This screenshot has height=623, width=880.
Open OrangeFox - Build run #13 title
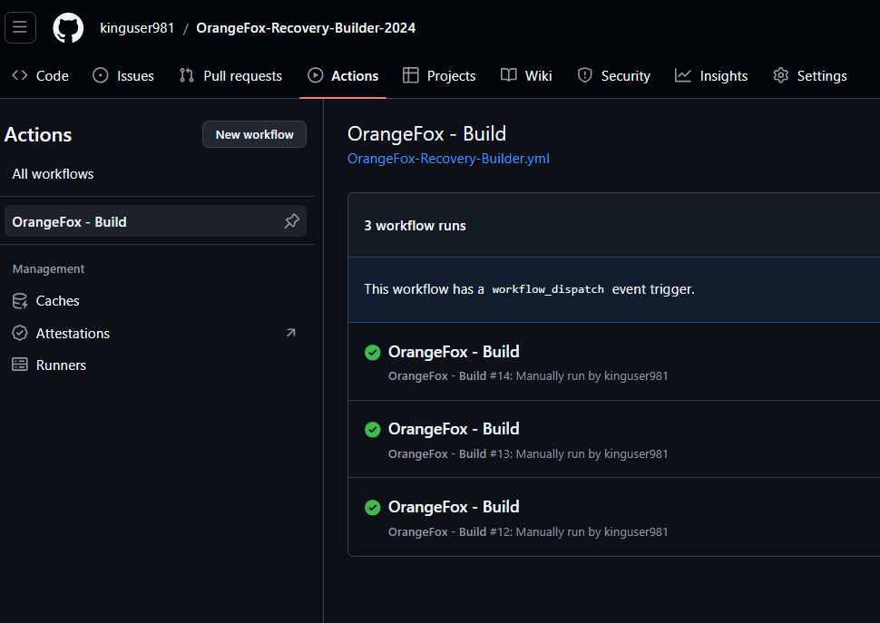coord(454,429)
